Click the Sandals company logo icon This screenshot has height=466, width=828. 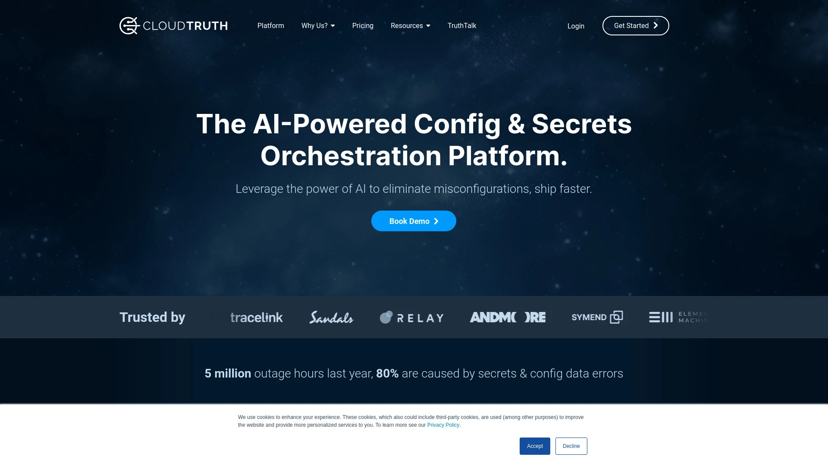tap(331, 317)
